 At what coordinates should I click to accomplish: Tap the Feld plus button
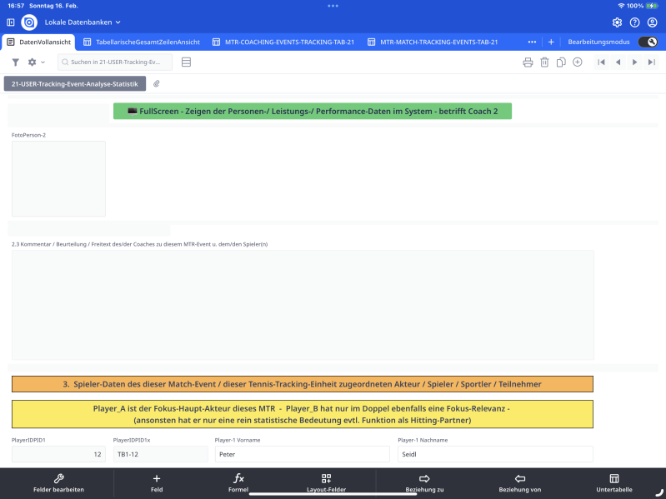coord(157,483)
